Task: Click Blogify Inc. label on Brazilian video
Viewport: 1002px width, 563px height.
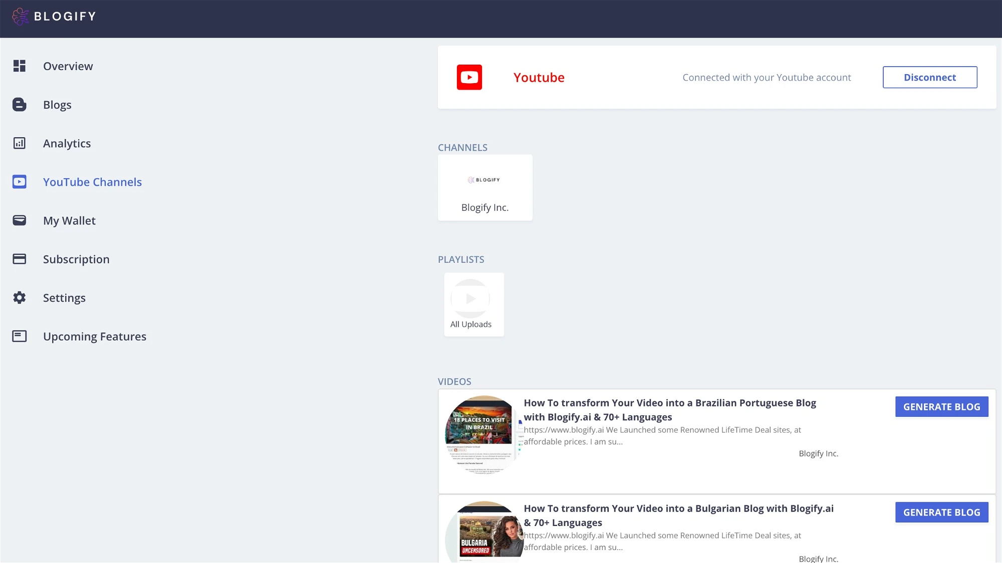Action: point(819,453)
